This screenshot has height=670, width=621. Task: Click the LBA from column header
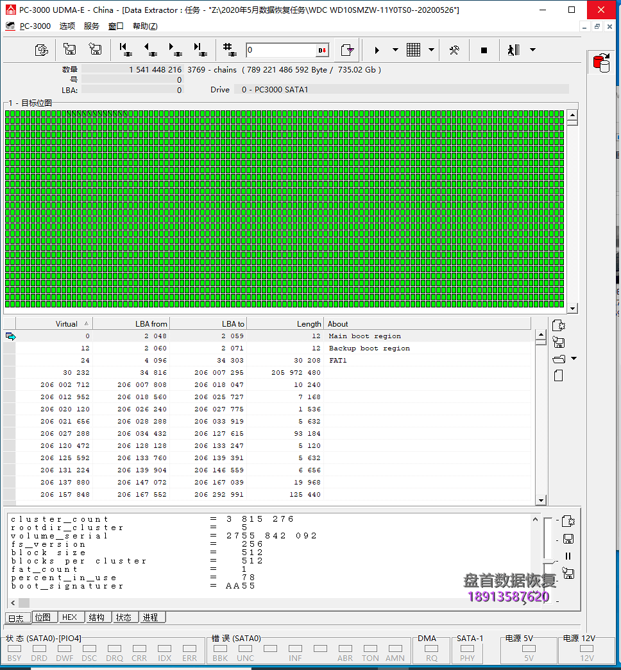[x=131, y=323]
